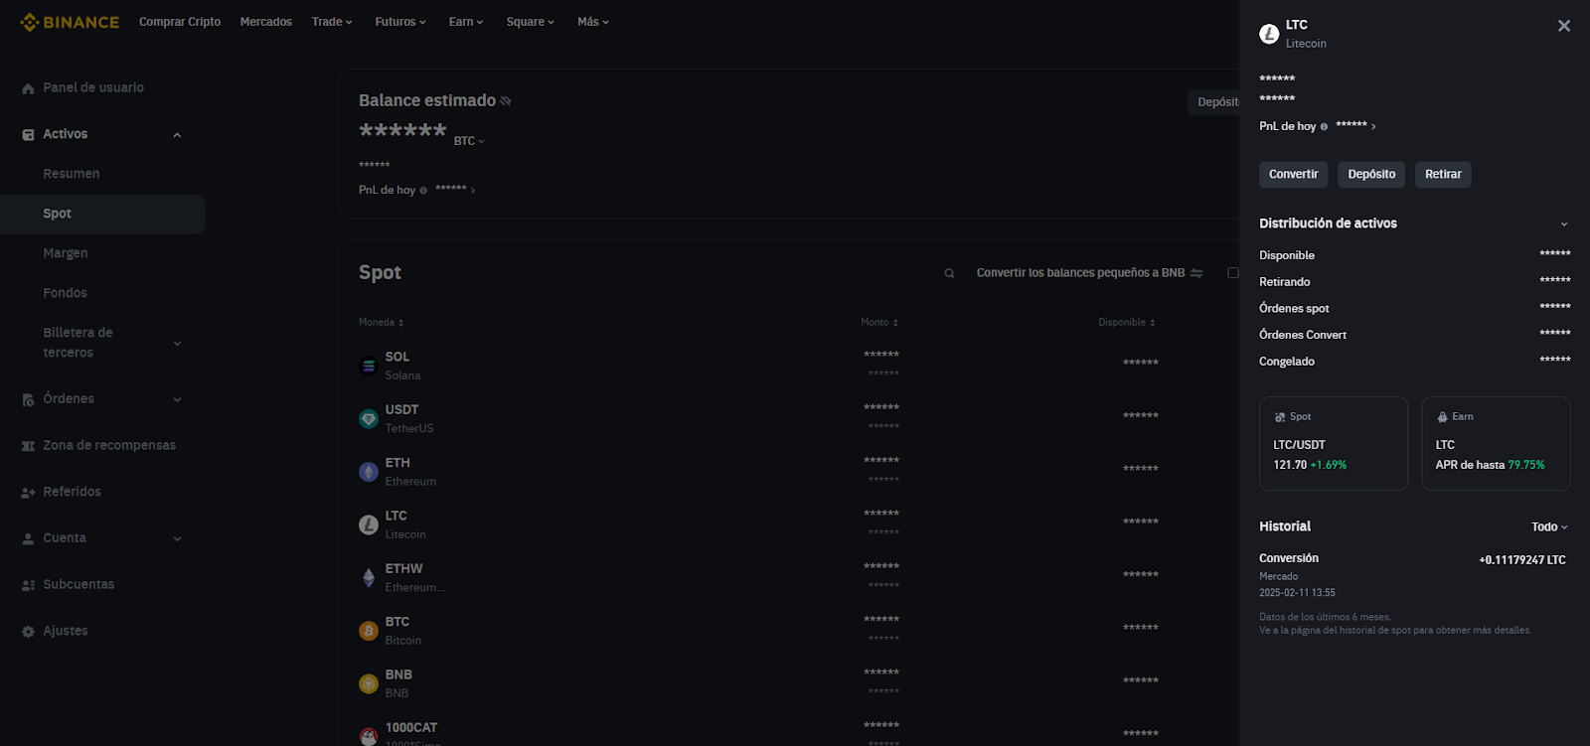1590x746 pixels.
Task: Click the PnL de hoy info icon in LTC panel
Action: pyautogui.click(x=1324, y=127)
